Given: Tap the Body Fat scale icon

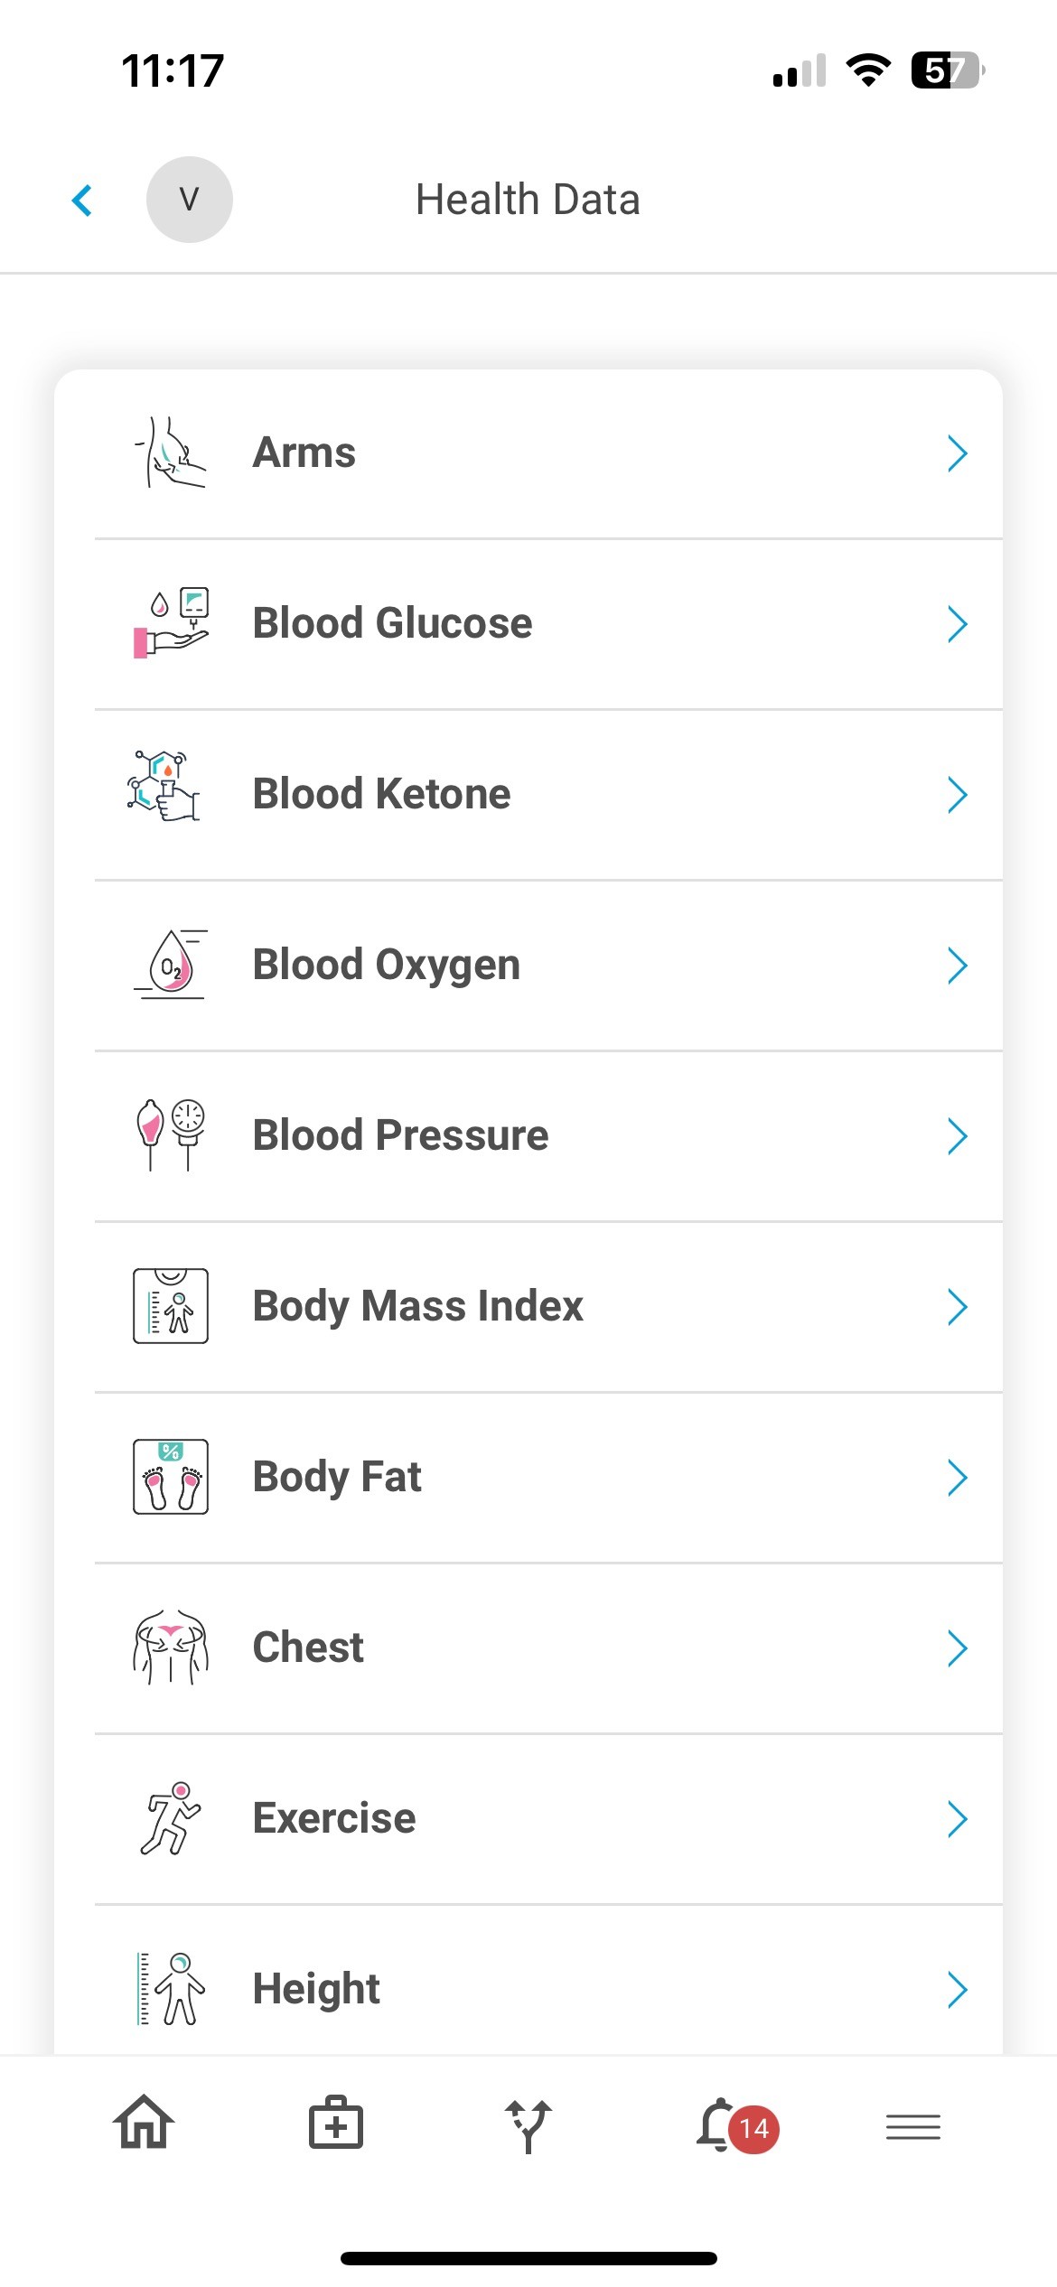Looking at the screenshot, I should tap(171, 1477).
